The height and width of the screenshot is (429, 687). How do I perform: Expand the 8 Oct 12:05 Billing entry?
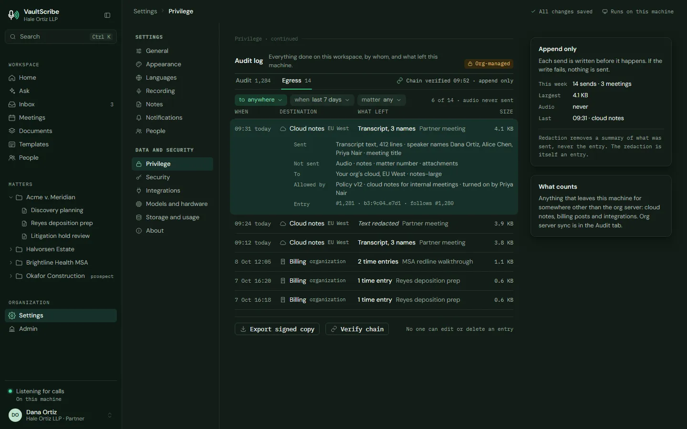tap(374, 262)
